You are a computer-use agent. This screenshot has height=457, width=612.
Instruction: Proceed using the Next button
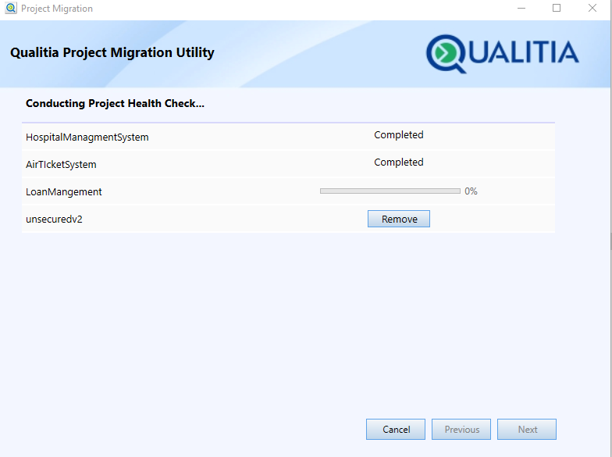click(x=527, y=430)
